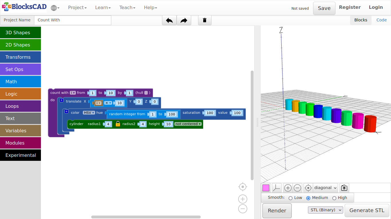
Task: Select High smoothness option
Action: click(334, 198)
